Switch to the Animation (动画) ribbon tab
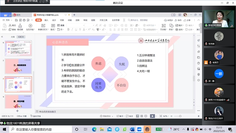Screen dimensions: 236x133 [70, 20]
